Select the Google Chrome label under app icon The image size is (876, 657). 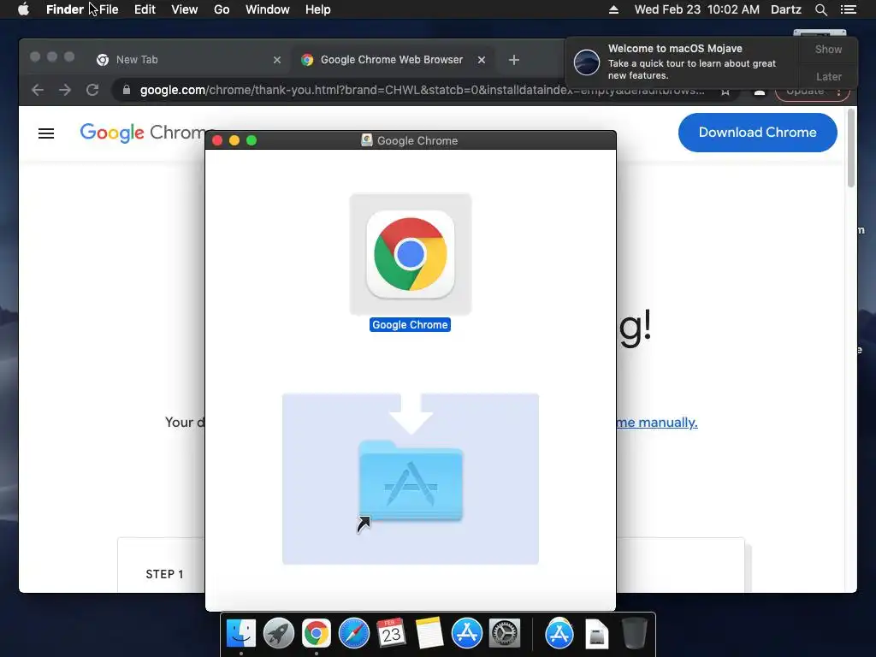(410, 324)
